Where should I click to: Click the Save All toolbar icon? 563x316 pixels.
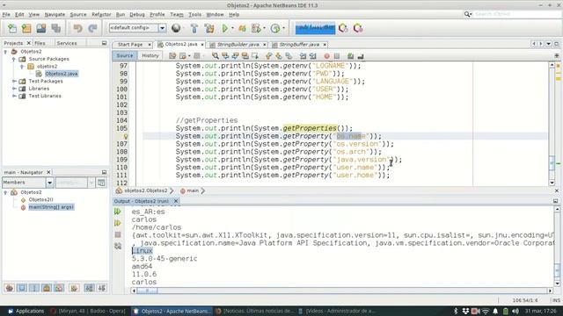[x=56, y=28]
